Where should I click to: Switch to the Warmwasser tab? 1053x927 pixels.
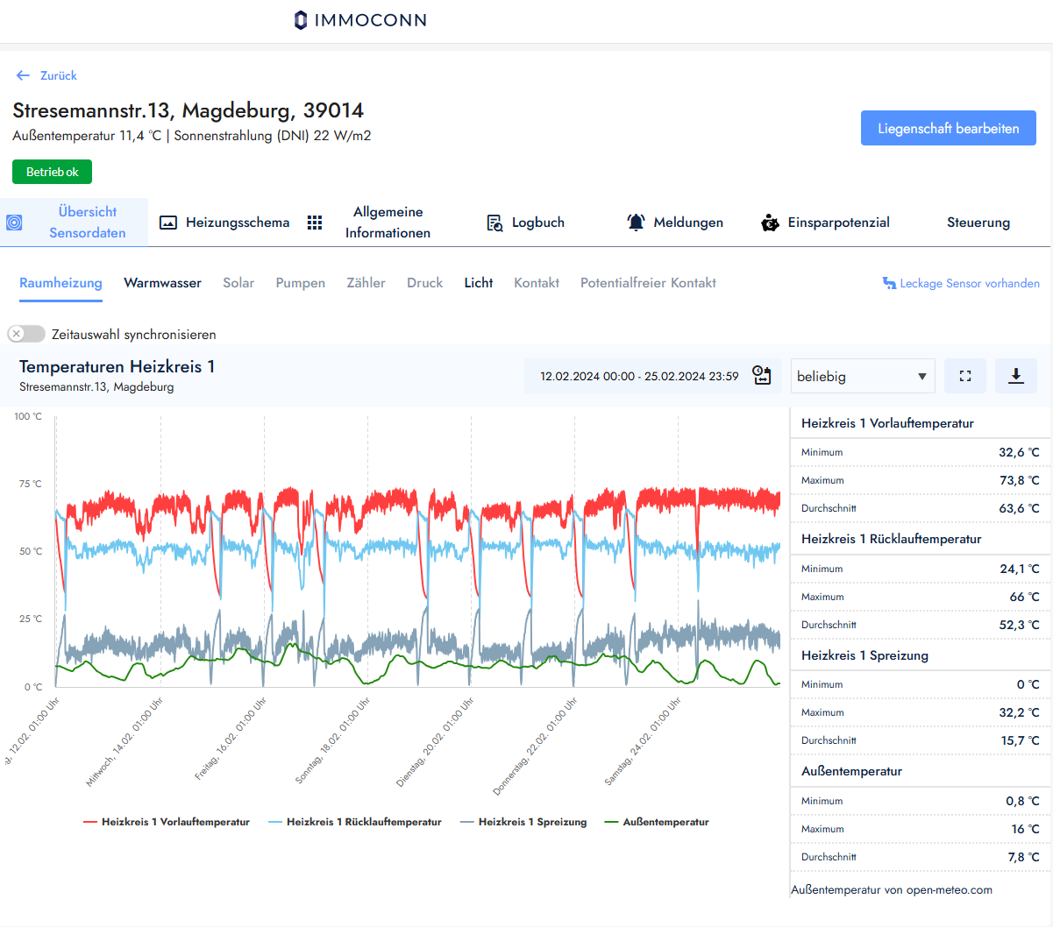coord(162,283)
